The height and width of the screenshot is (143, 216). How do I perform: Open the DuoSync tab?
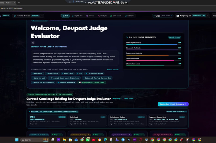tap(102, 16)
